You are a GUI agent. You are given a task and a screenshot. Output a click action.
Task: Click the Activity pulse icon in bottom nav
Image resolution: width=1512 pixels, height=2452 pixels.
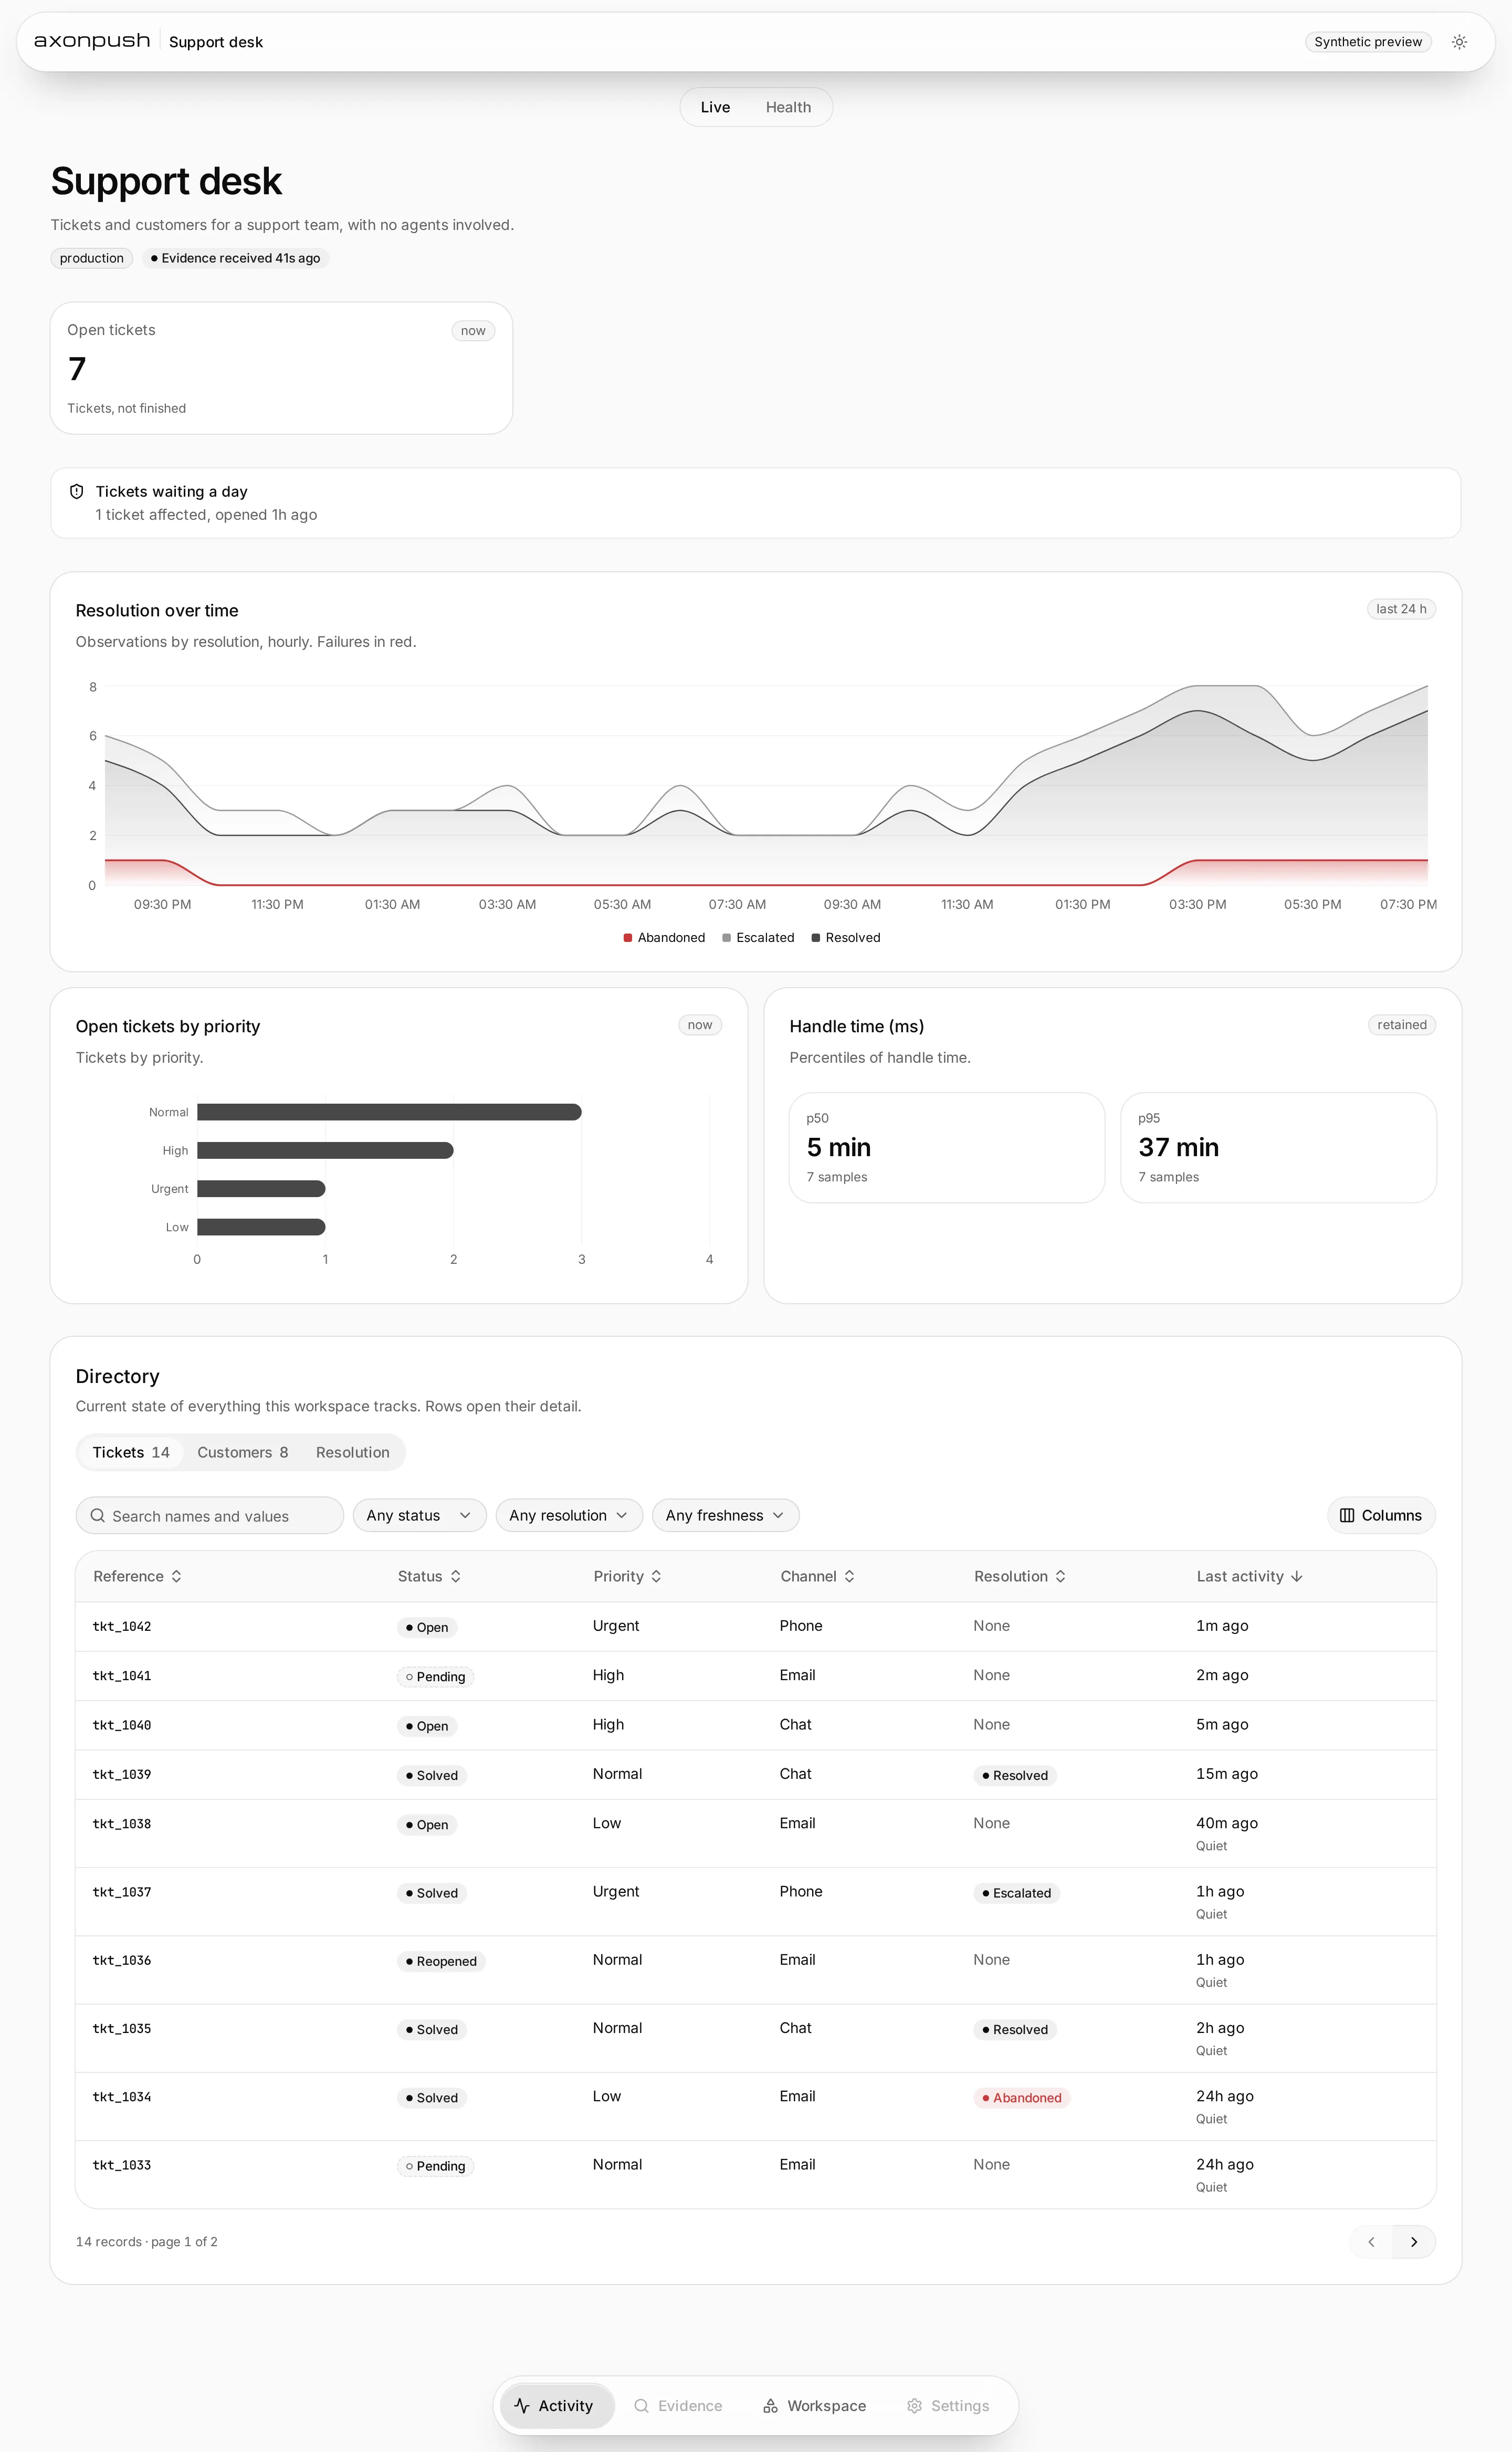point(522,2405)
